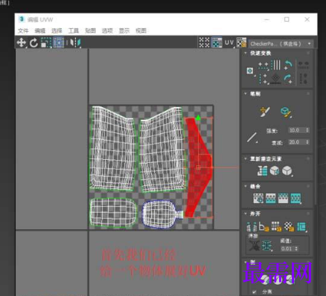Click the Relax brush icon in the Brush panel
The image size is (326, 296).
coord(287,112)
